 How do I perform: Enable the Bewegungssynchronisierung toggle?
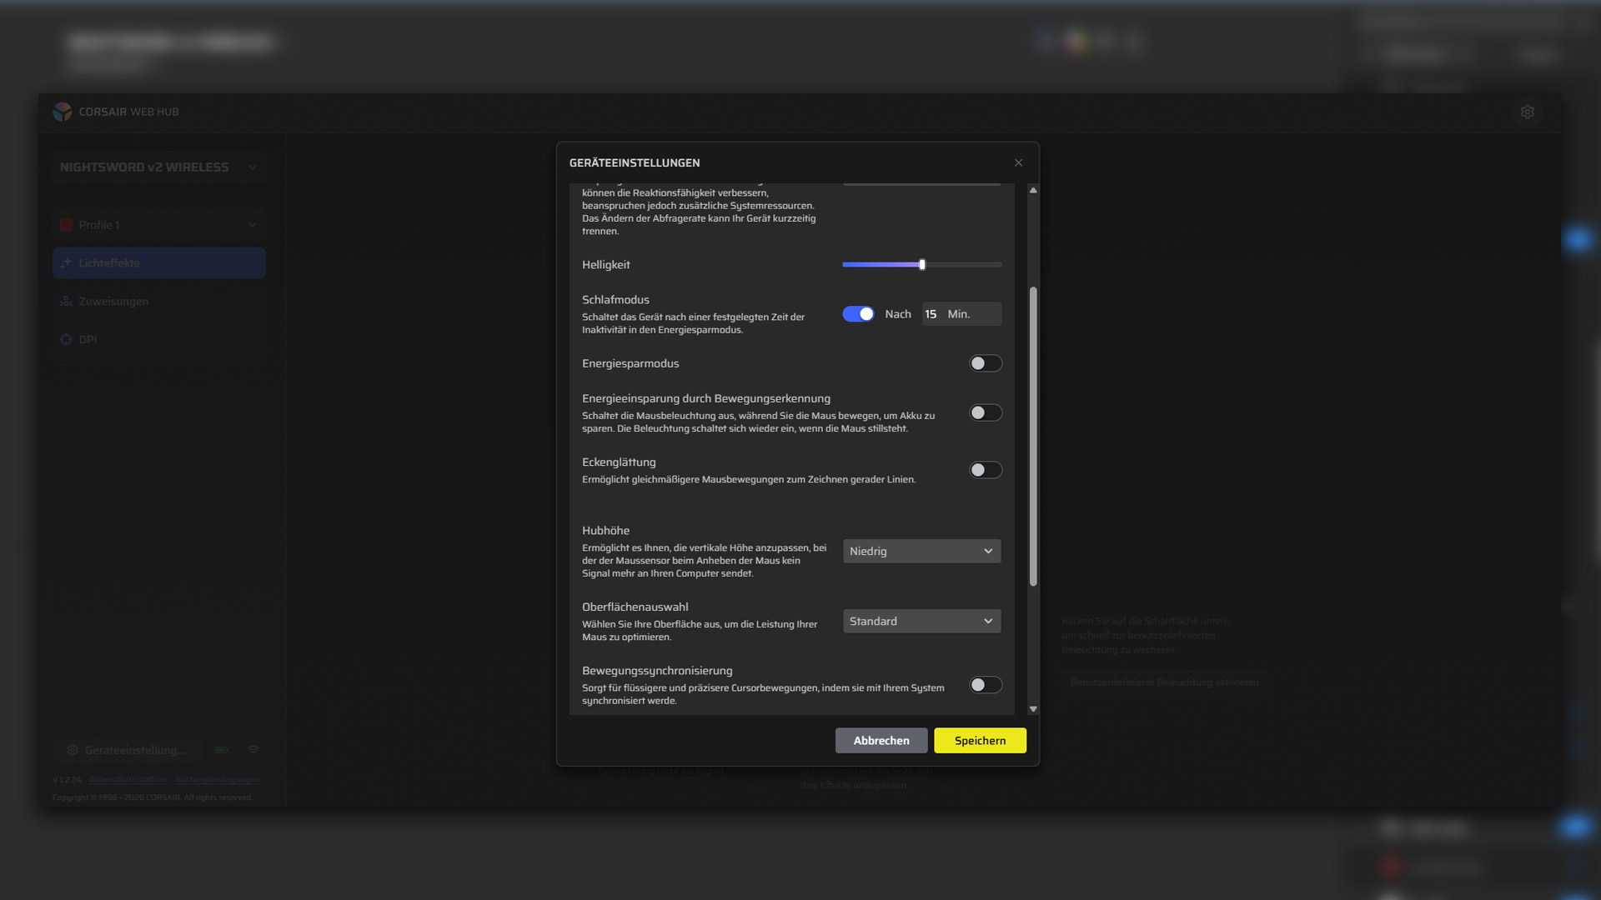click(x=986, y=685)
